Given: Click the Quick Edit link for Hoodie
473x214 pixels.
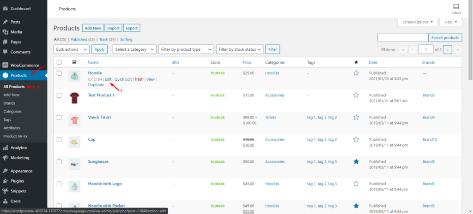Looking at the screenshot, I should 123,79.
